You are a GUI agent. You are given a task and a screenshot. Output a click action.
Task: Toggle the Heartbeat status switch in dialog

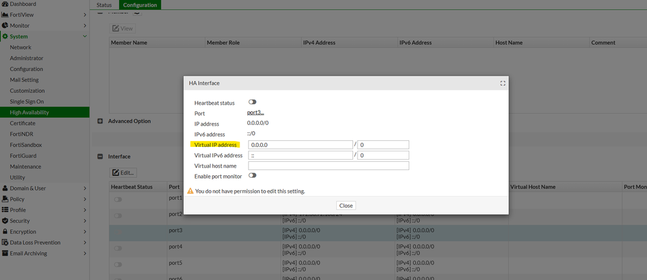pyautogui.click(x=252, y=102)
